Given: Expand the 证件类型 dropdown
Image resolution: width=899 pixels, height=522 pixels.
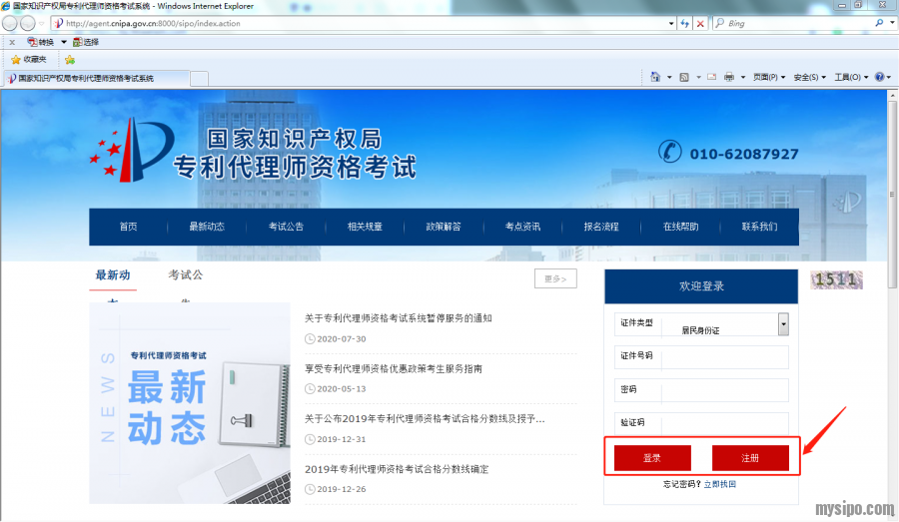Looking at the screenshot, I should (x=783, y=323).
